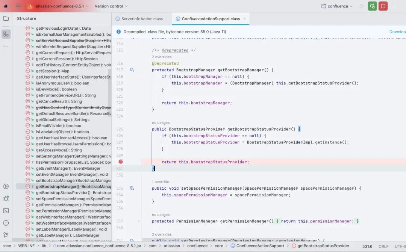Select the ConfluenceActionSupport.class tab

[210, 19]
